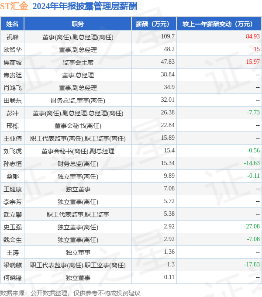Viewport: 262px width, 297px height.
Task: Click the salary value 1.36
Action: click(169, 252)
